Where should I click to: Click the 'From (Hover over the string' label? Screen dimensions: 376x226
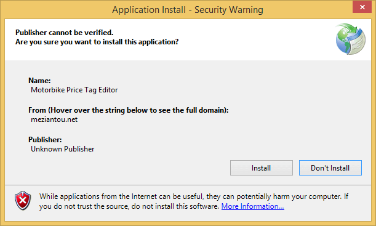pyautogui.click(x=129, y=110)
